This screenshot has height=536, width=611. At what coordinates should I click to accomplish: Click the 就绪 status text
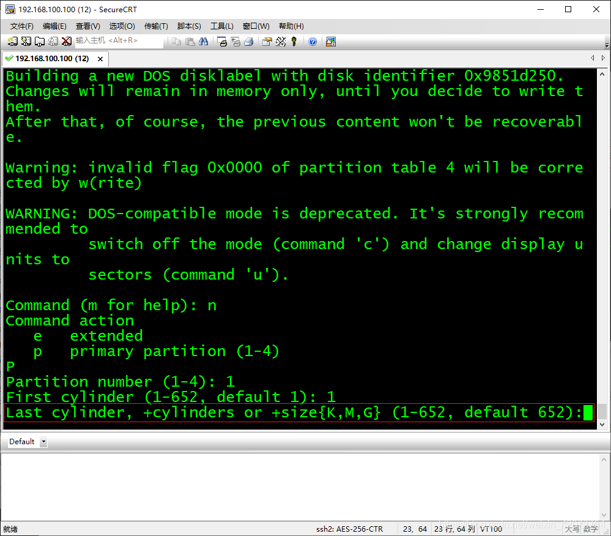coord(10,529)
